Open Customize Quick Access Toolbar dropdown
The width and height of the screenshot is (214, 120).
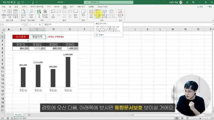tap(37, 2)
